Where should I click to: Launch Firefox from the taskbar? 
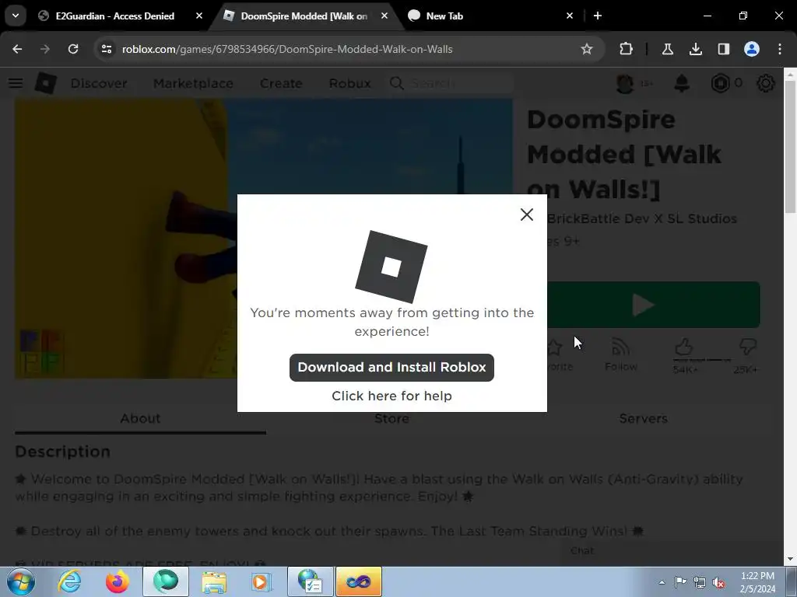point(117,581)
